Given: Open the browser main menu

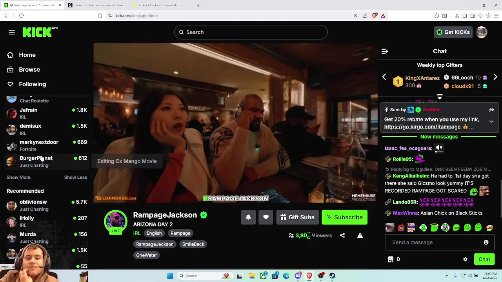Looking at the screenshot, I should coord(496,16).
